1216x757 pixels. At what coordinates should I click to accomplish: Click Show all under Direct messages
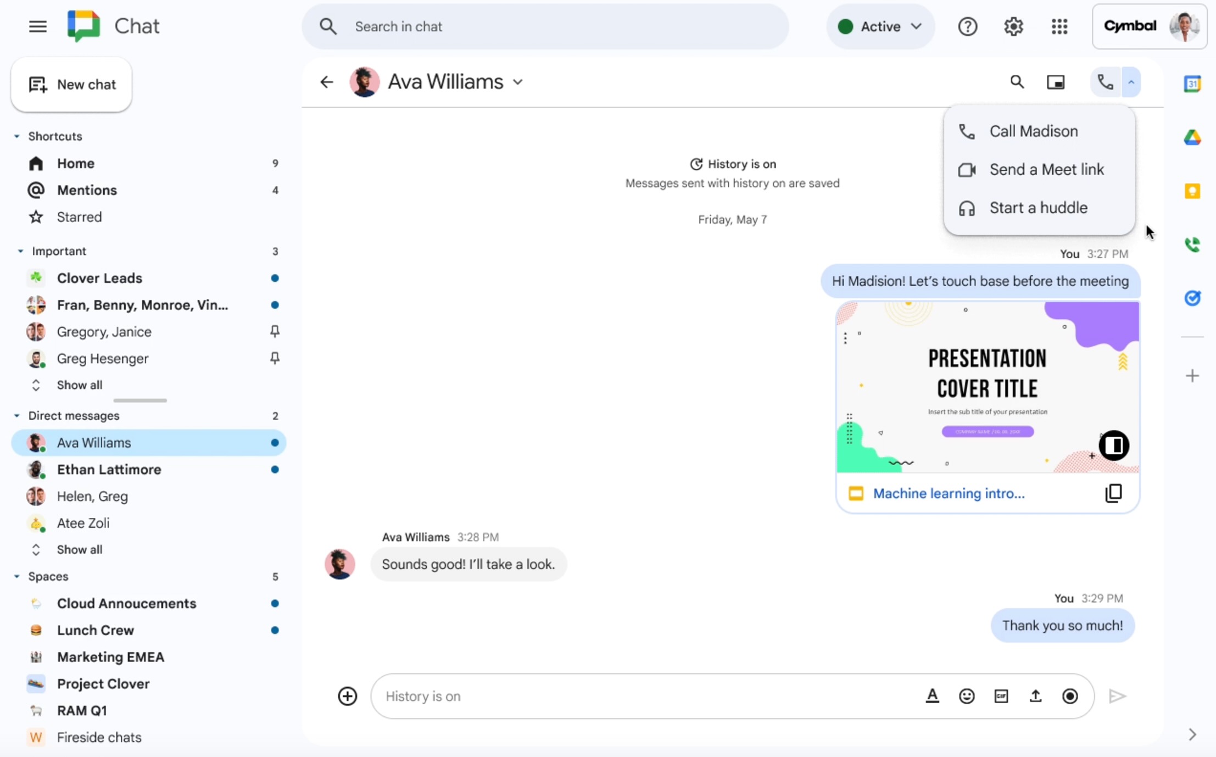[x=79, y=549]
